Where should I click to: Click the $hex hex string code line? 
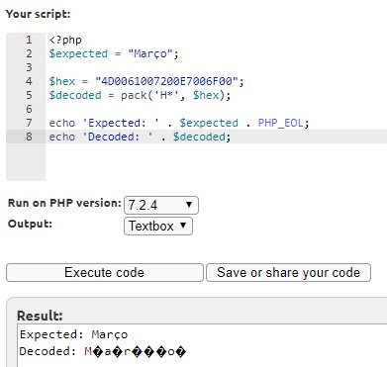point(146,81)
